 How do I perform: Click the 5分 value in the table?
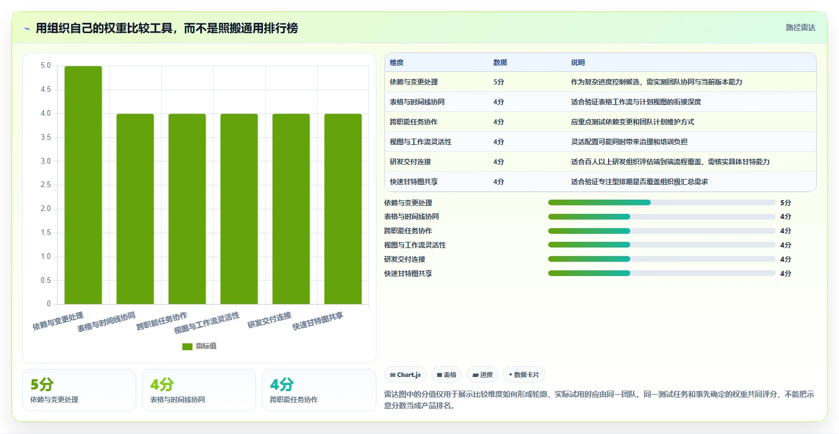pyautogui.click(x=498, y=82)
